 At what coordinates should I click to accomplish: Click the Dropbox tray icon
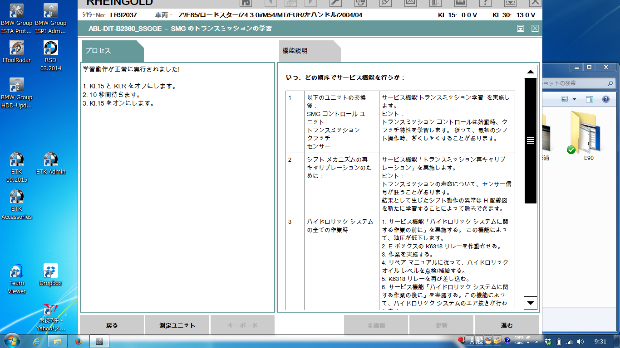coord(548,341)
